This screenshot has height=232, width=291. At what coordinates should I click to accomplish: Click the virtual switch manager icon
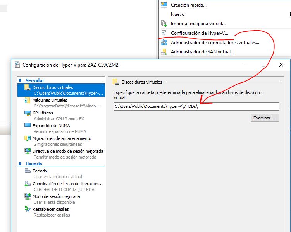(x=164, y=43)
